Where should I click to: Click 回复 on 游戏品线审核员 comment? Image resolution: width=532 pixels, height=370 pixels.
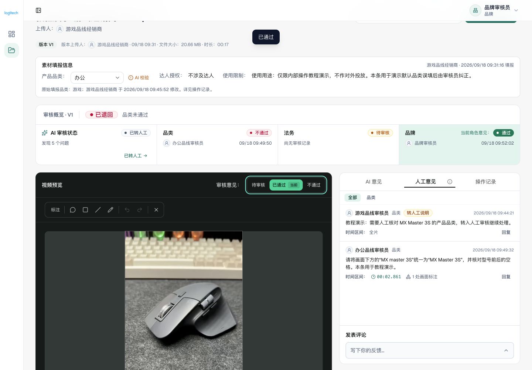pos(506,232)
